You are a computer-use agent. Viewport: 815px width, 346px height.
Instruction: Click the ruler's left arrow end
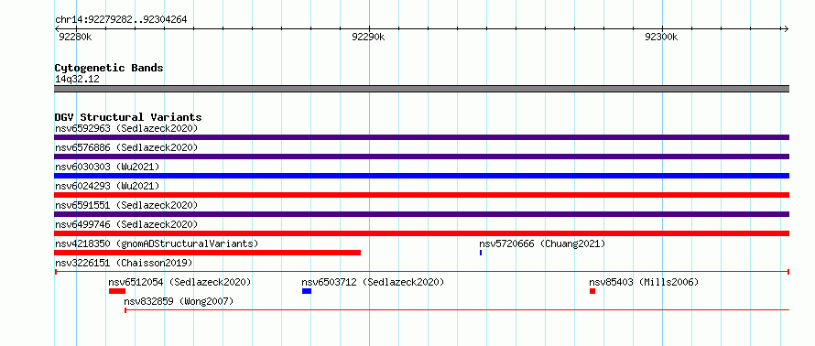[57, 28]
